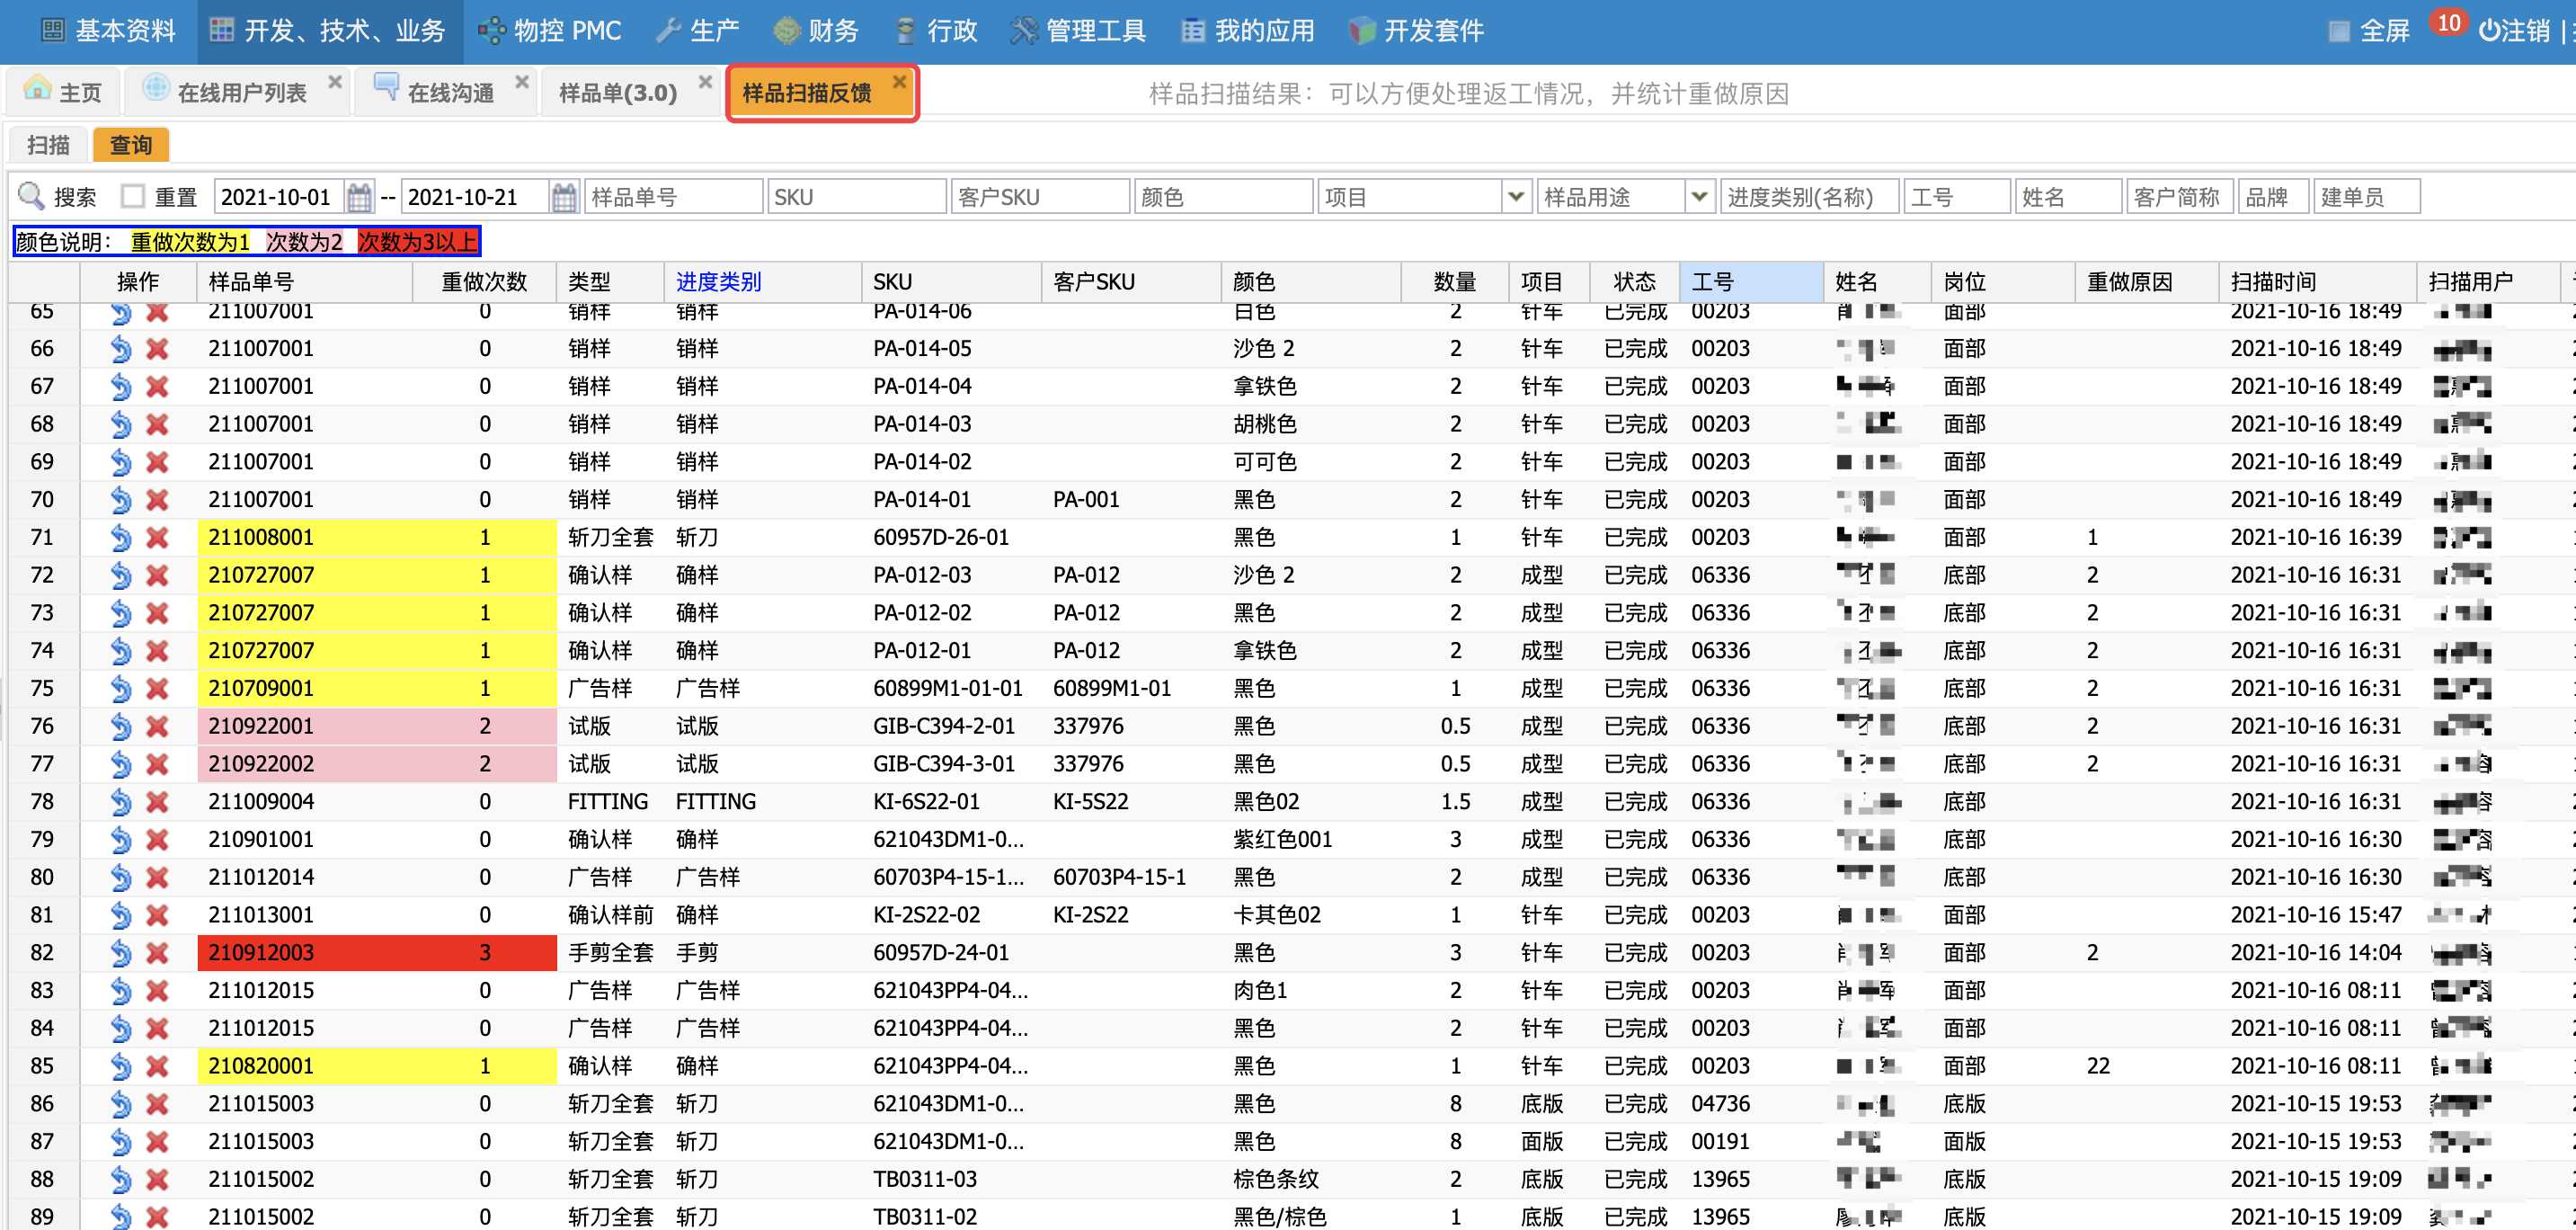
Task: Click the pink 次数为2 legend swatch
Action: (304, 242)
